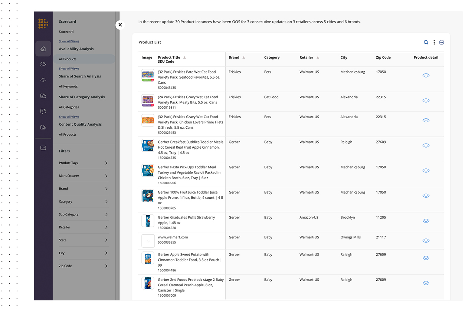Open the Scorecard view item
The width and height of the screenshot is (475, 310).
click(x=66, y=32)
